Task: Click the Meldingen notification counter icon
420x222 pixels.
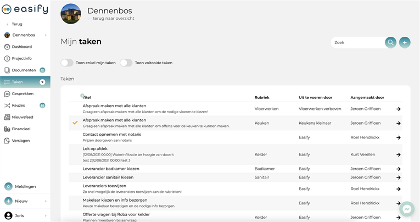Action: (x=8, y=187)
